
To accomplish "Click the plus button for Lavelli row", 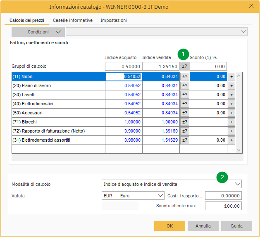I will pyautogui.click(x=231, y=95).
